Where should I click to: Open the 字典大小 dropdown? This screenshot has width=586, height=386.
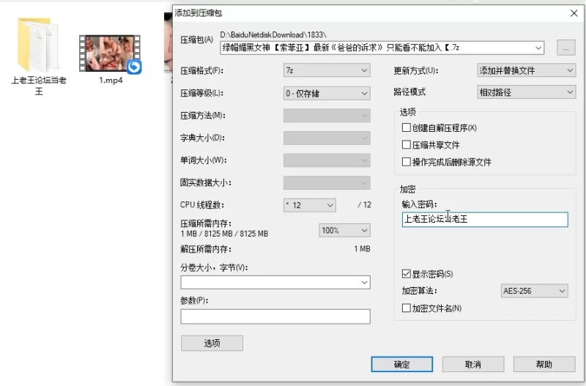click(327, 138)
